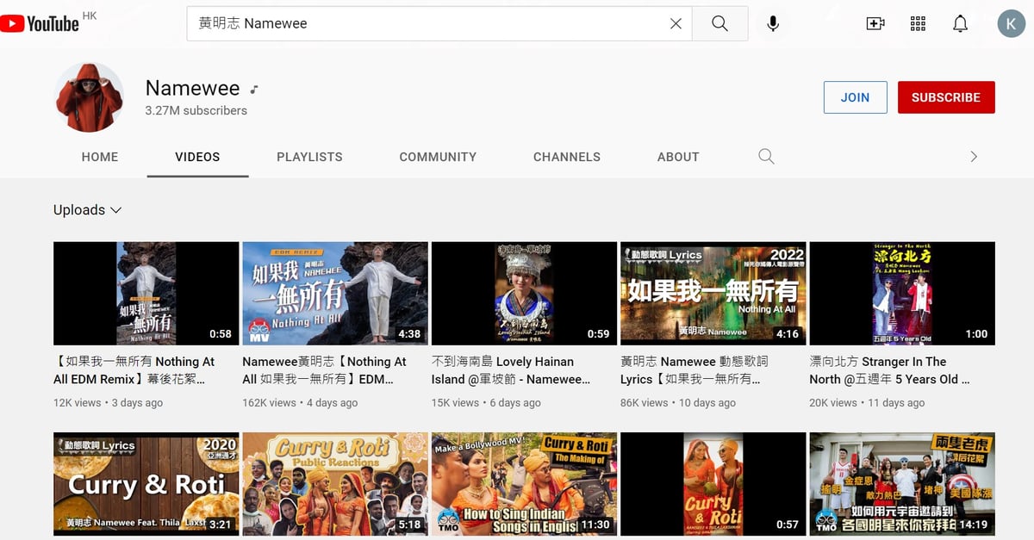This screenshot has width=1034, height=540.
Task: Show notifications via bell icon
Action: point(960,24)
